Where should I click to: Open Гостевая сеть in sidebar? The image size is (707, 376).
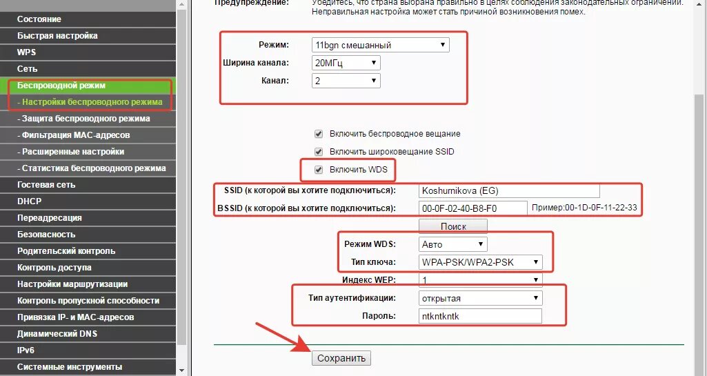pos(88,185)
